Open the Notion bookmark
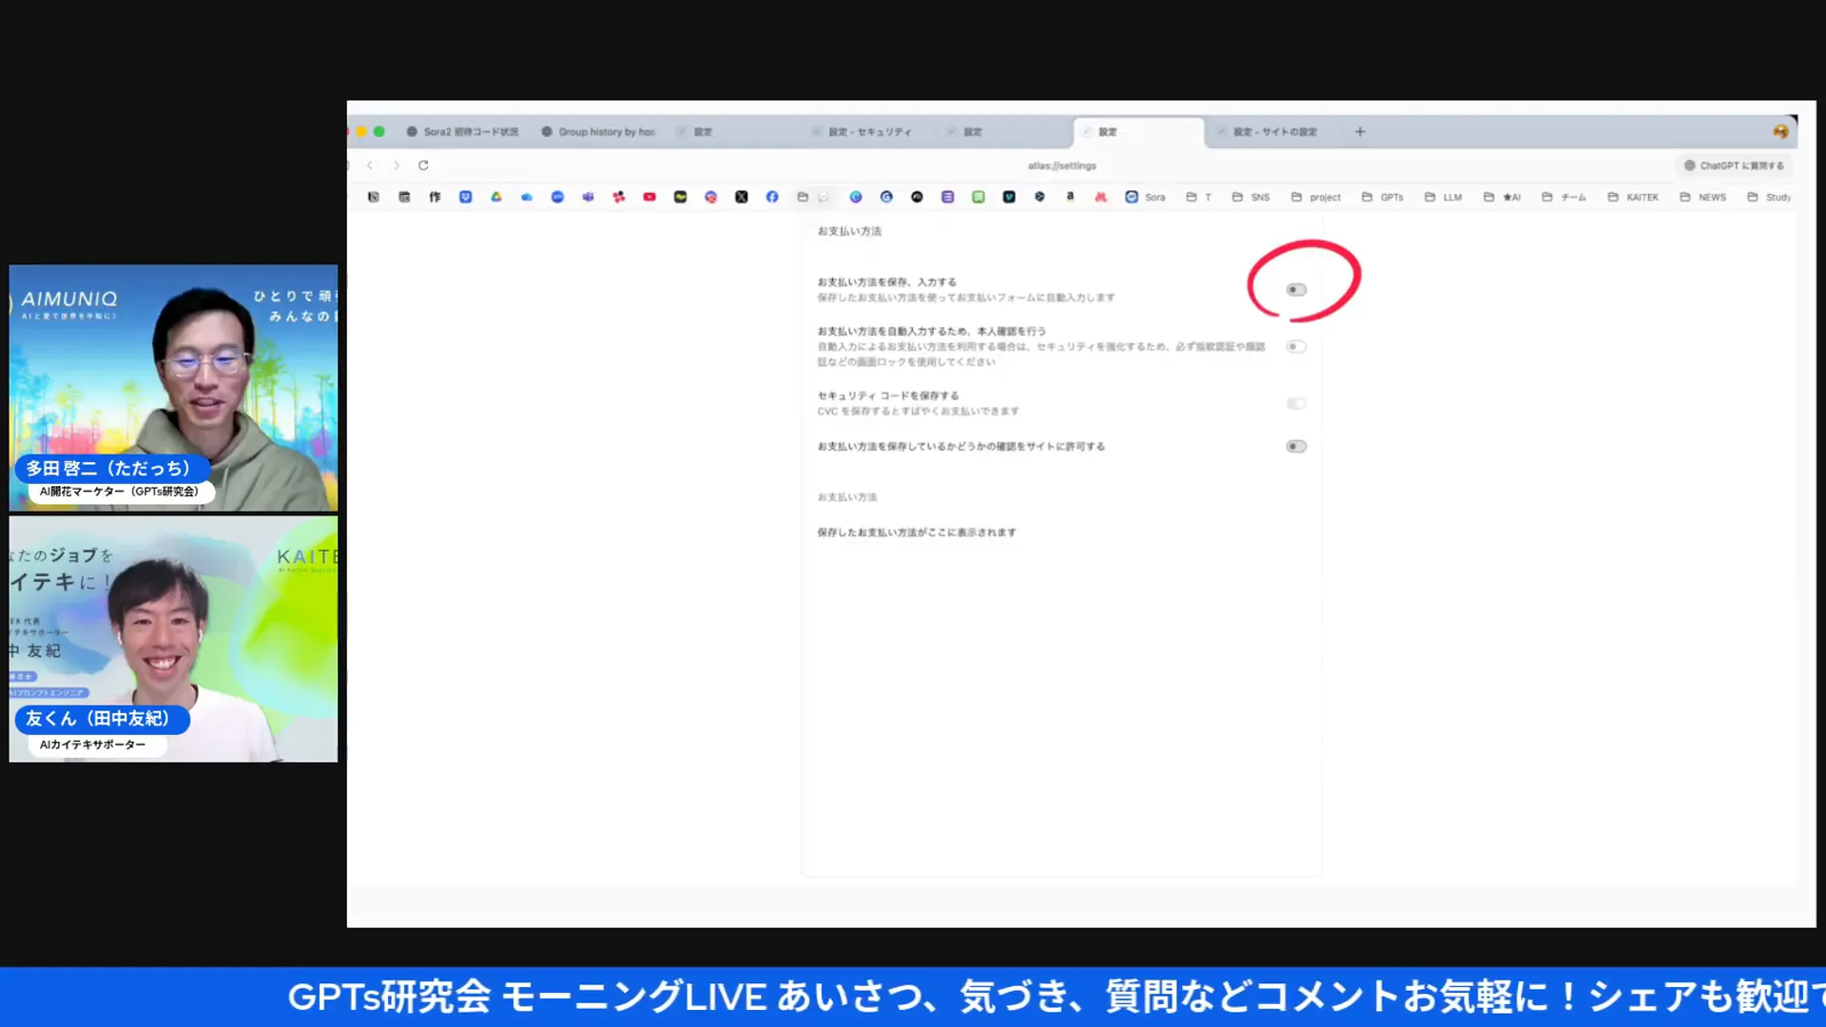1826x1027 pixels. (x=375, y=197)
